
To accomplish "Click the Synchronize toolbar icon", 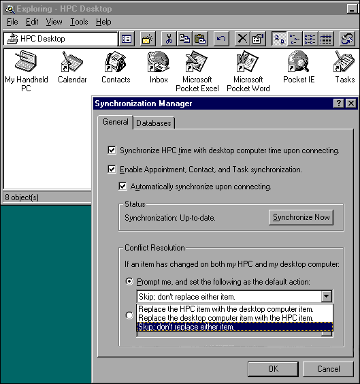I will [x=348, y=39].
